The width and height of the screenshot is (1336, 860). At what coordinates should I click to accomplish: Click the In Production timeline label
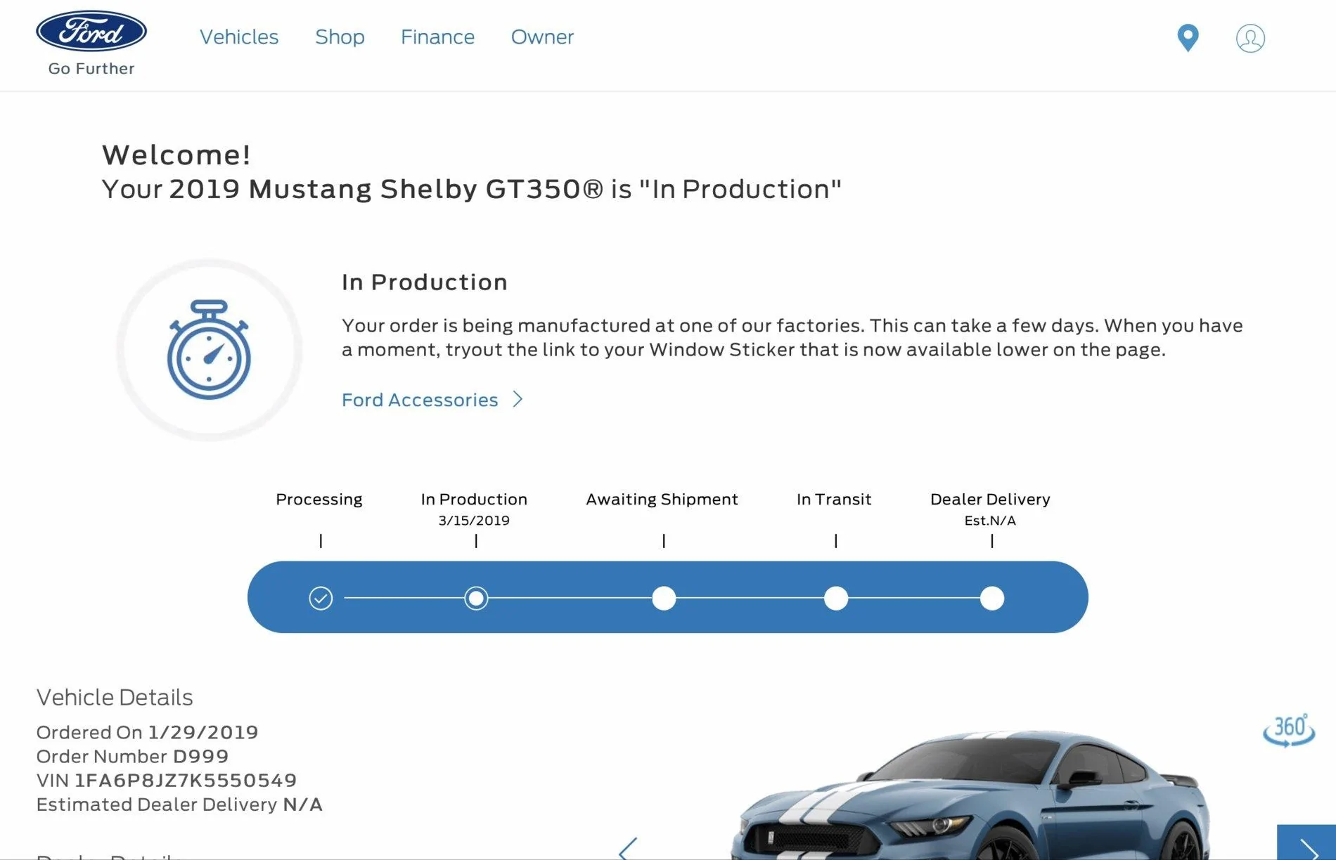tap(474, 500)
